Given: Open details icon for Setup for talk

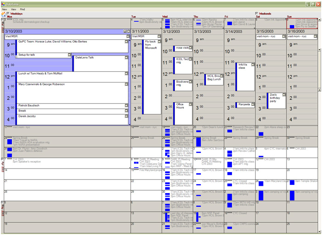Looking at the screenshot, I should pos(70,55).
